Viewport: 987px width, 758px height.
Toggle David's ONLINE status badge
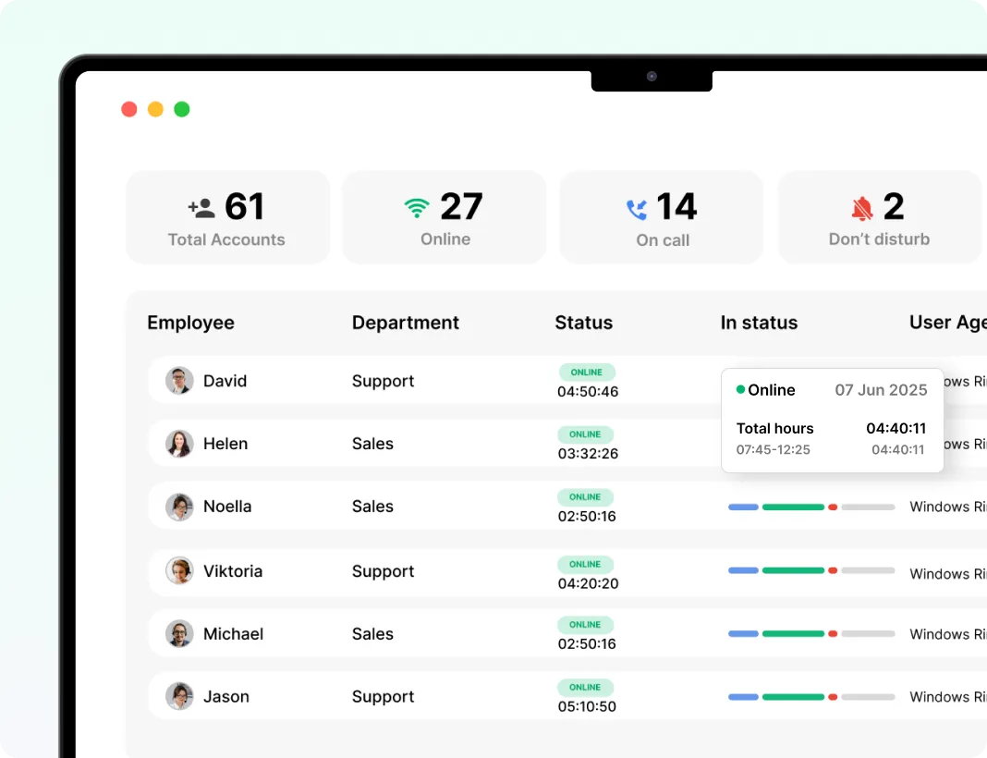(586, 372)
